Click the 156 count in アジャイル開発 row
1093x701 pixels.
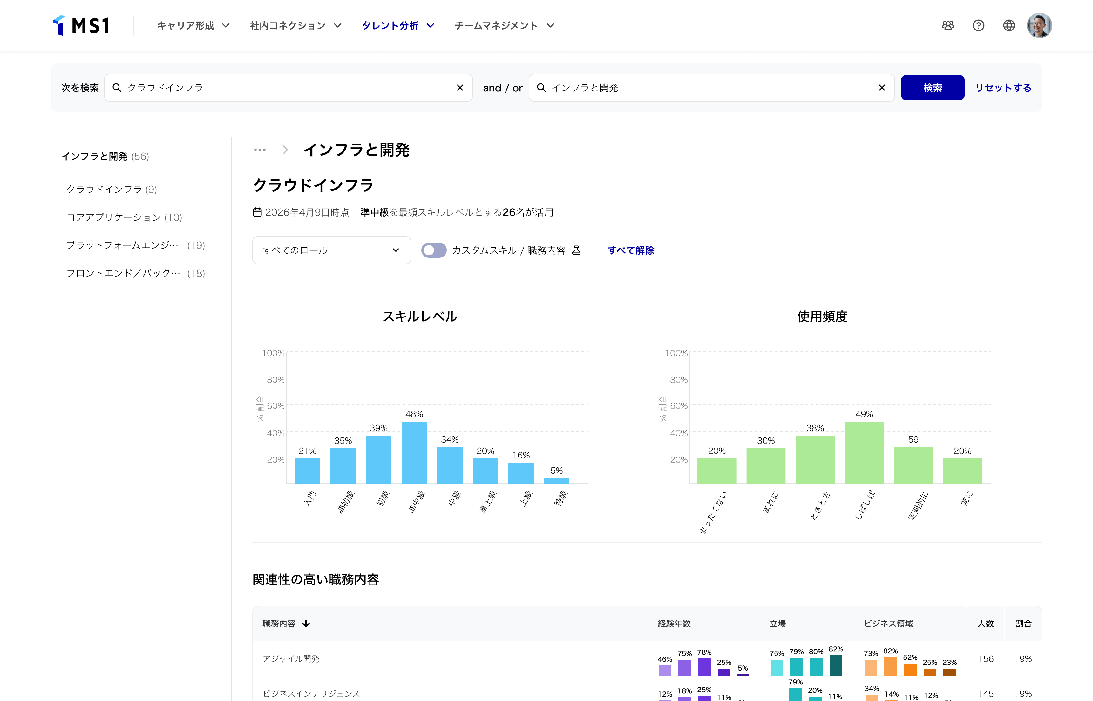[986, 659]
